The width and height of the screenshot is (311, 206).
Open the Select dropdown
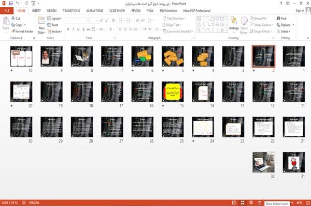coord(284,31)
